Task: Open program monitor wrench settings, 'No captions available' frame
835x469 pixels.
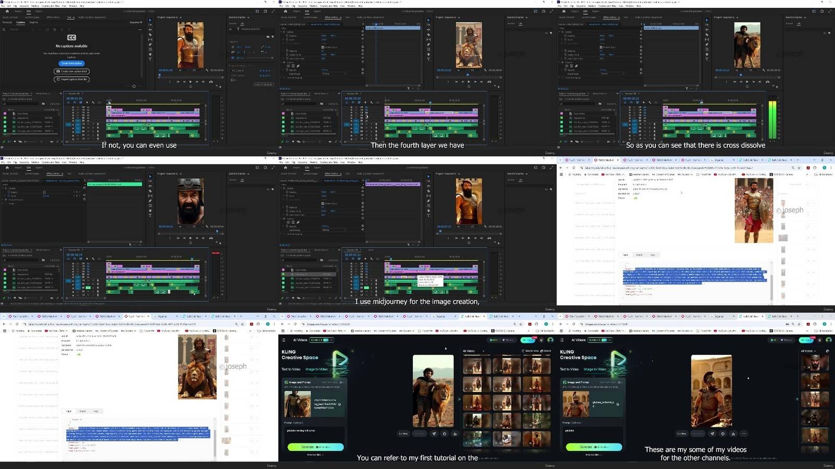Action: pyautogui.click(x=207, y=70)
